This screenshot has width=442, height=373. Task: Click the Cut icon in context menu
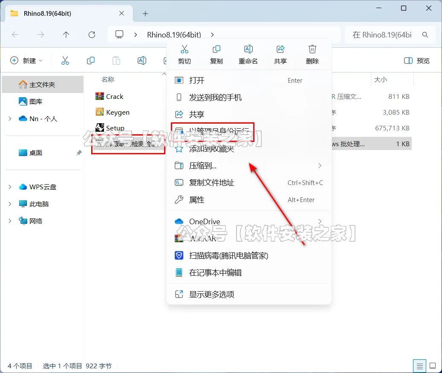click(185, 49)
